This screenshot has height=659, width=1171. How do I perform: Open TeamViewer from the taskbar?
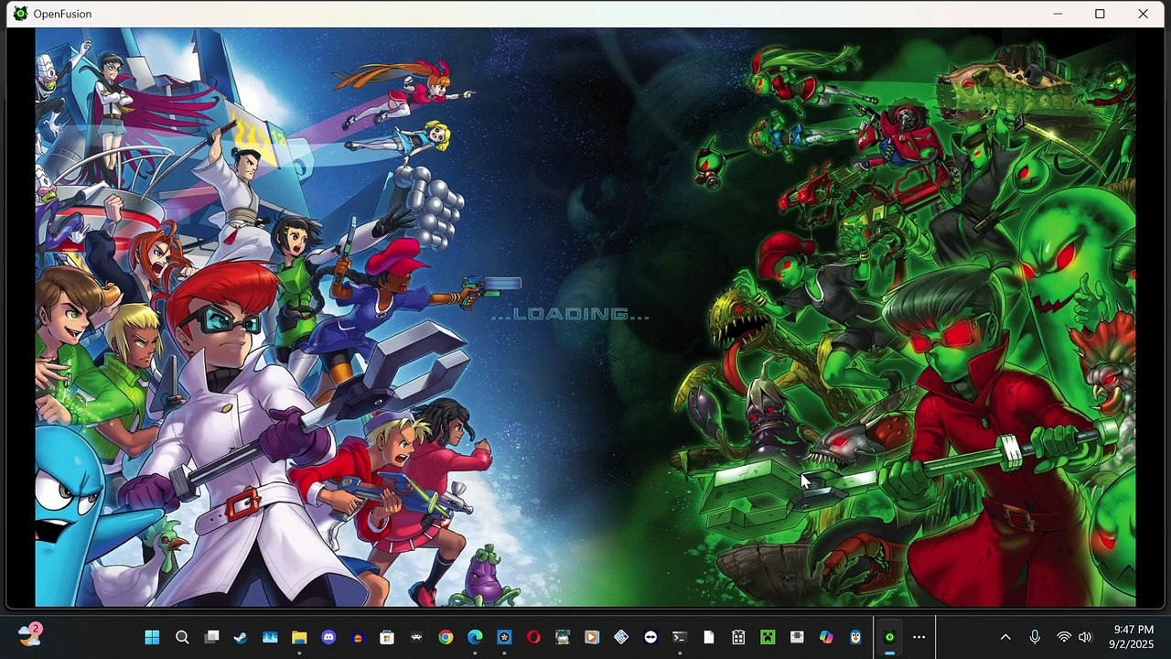[x=650, y=637]
